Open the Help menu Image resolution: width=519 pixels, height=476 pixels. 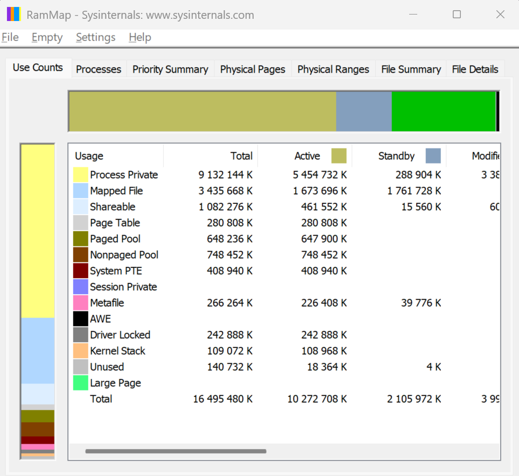(140, 37)
